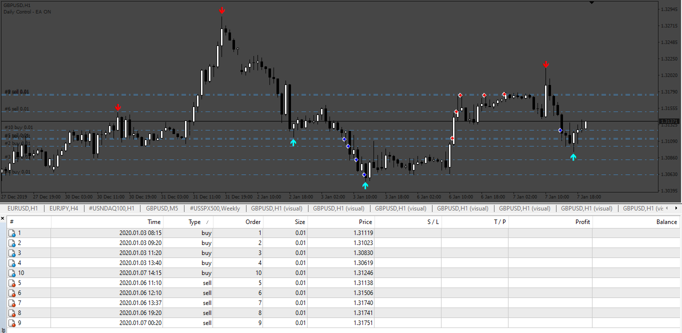The image size is (682, 333).
Task: Select the cyan up arrow near 2 Jan 18:00
Action: pos(293,142)
